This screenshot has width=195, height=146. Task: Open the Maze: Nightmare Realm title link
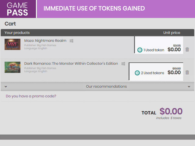click(45, 40)
